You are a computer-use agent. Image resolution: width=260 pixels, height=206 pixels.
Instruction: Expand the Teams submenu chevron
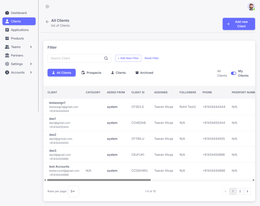[31, 47]
